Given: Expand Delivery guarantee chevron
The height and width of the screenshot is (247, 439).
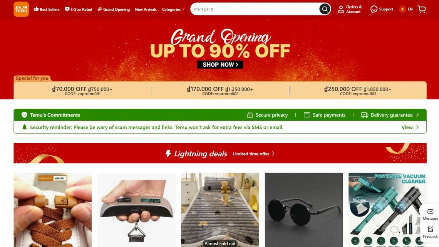Looking at the screenshot, I should (417, 115).
